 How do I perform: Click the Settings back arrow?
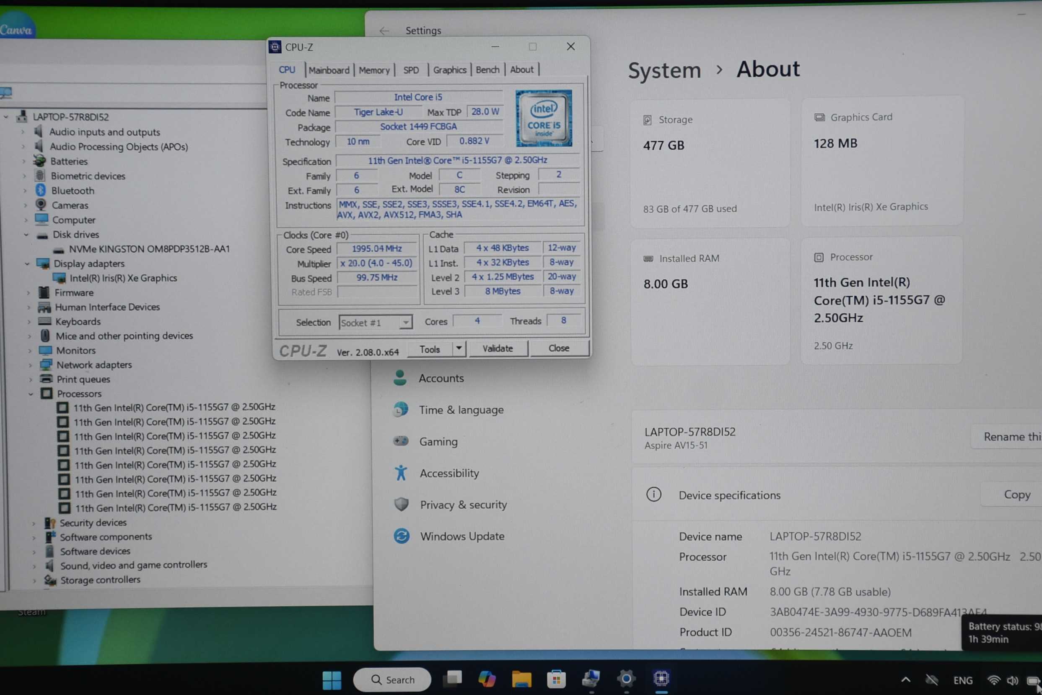(x=384, y=31)
